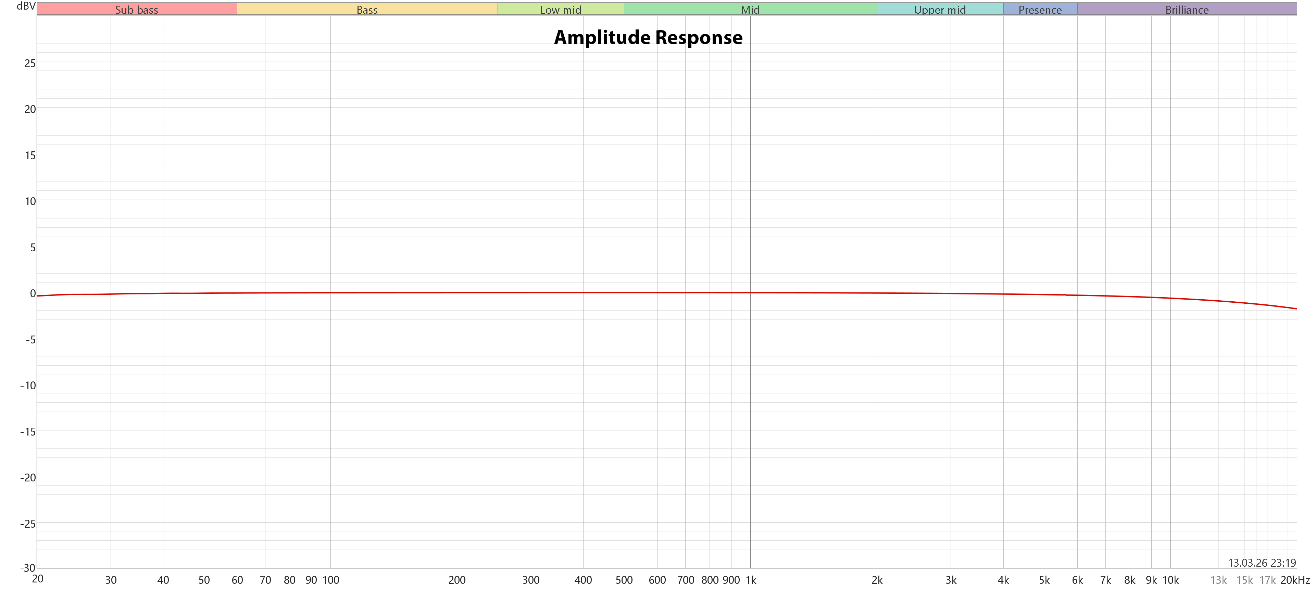Click the 1k frequency axis label
Image resolution: width=1315 pixels, height=591 pixels.
[750, 580]
